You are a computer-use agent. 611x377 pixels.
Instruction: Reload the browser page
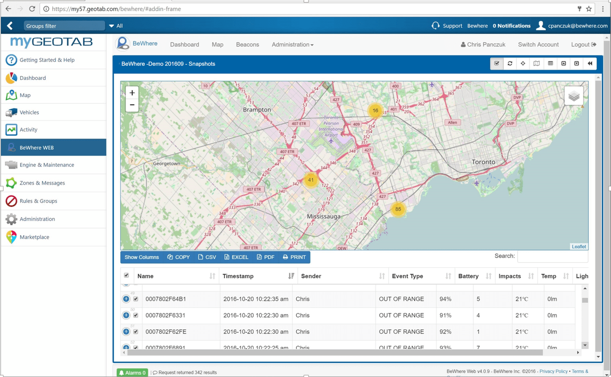(x=32, y=8)
